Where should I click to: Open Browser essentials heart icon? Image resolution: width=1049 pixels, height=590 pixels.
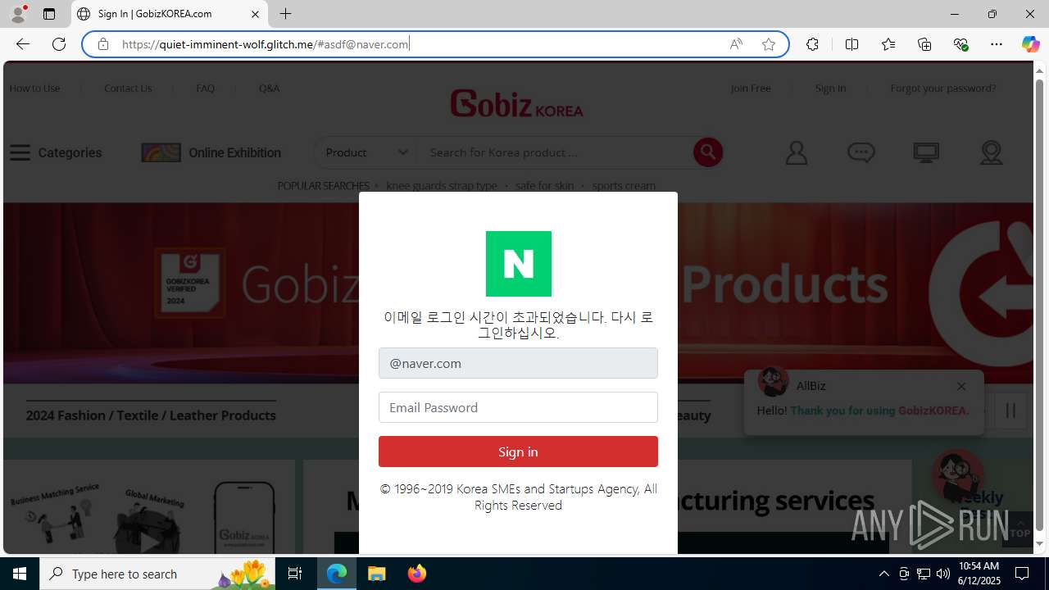tap(960, 44)
